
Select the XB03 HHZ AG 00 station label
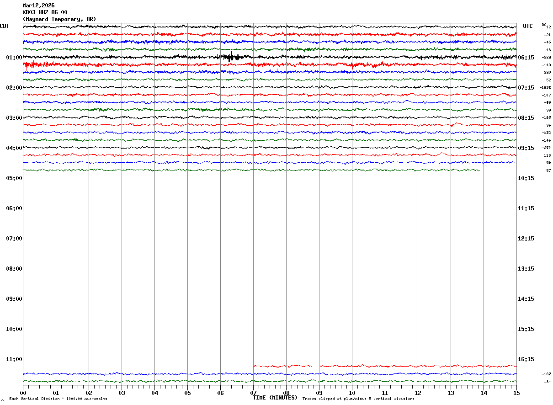[45, 12]
